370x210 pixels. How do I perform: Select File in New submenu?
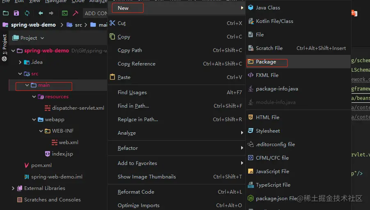(298, 35)
